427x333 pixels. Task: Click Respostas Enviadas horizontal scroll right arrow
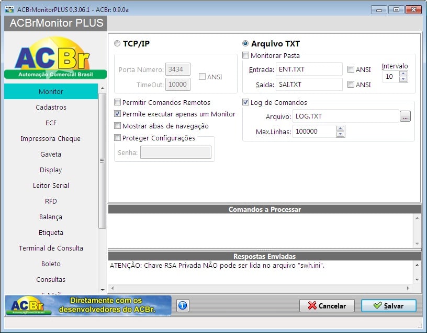[408, 288]
